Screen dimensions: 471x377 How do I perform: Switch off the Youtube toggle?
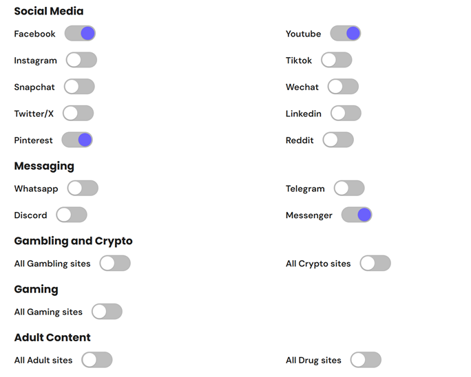click(346, 33)
